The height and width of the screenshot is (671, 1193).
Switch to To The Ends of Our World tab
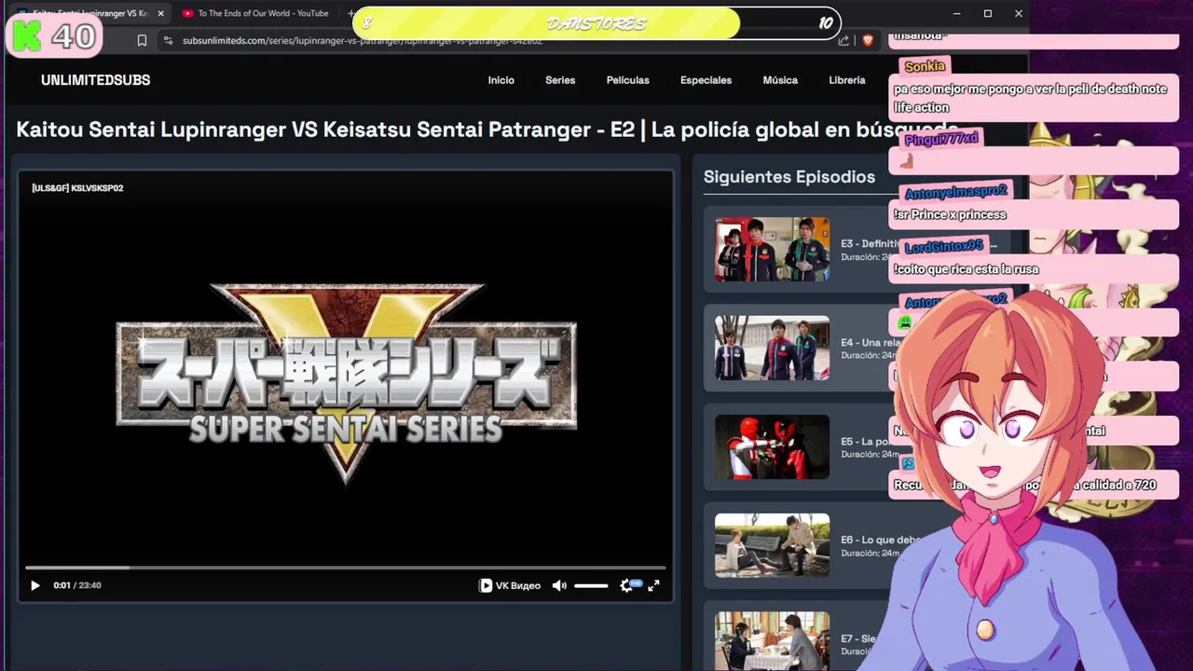pos(255,13)
